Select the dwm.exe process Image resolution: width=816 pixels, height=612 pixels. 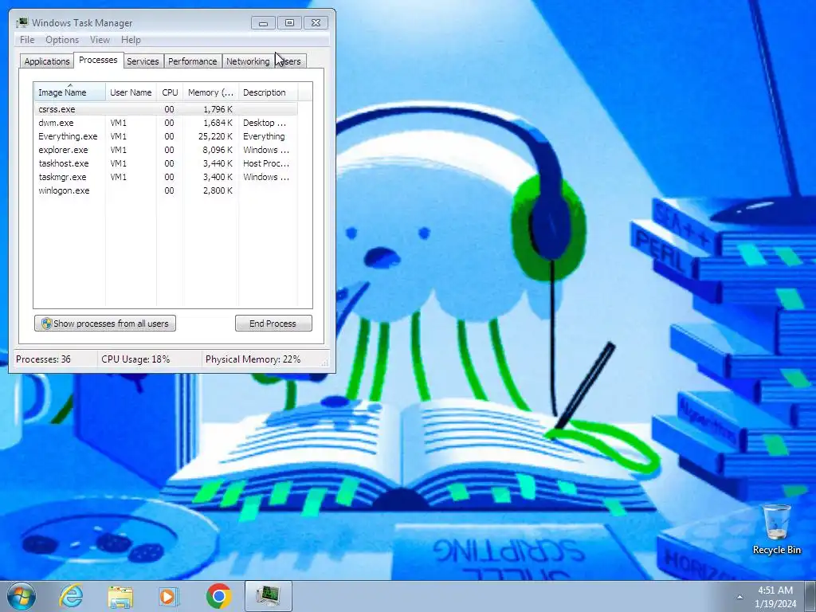coord(166,123)
